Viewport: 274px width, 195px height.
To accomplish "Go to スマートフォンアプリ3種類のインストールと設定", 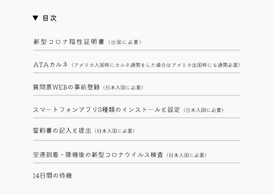I will pyautogui.click(x=107, y=110).
